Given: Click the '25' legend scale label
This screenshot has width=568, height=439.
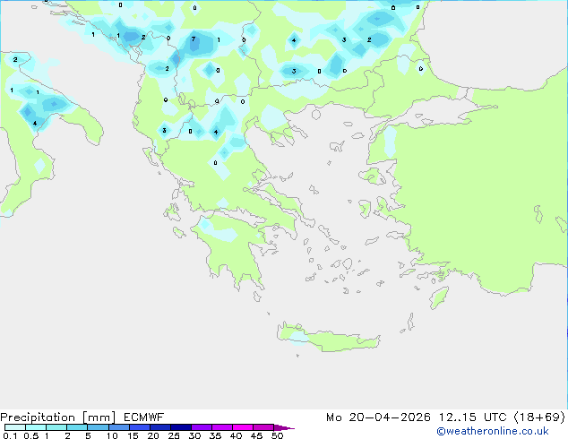Looking at the screenshot, I should [x=174, y=435].
